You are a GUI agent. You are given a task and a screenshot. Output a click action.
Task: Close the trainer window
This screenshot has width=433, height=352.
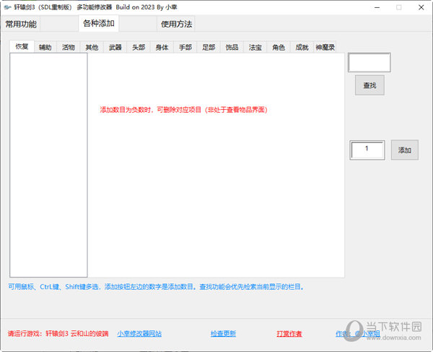tap(421, 7)
